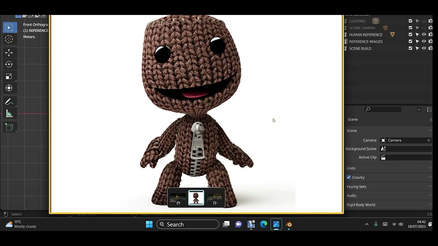Select the middle Sackboy thumbnail
Image resolution: width=438 pixels, height=246 pixels.
coord(196,198)
